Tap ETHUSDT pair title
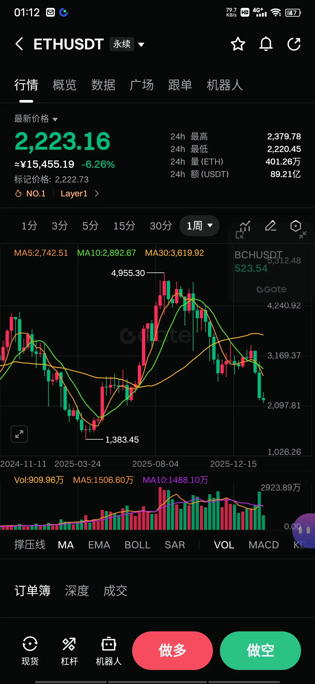 click(69, 44)
